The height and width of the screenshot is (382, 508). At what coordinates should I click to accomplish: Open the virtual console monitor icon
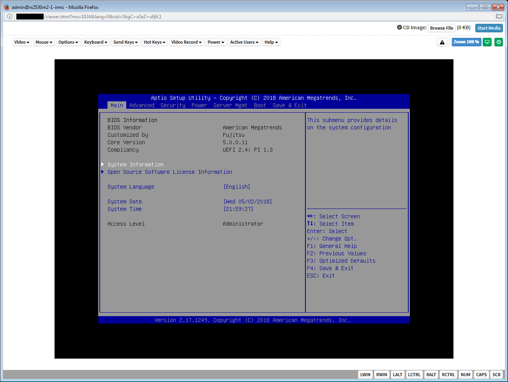[x=487, y=42]
